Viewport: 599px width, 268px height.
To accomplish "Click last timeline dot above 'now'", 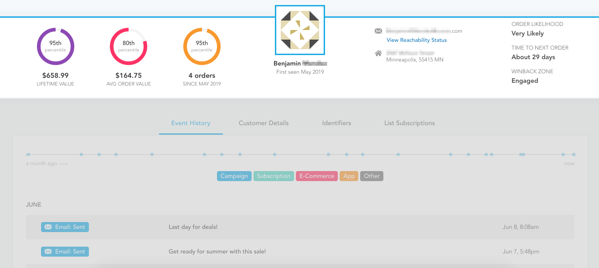I will (574, 155).
